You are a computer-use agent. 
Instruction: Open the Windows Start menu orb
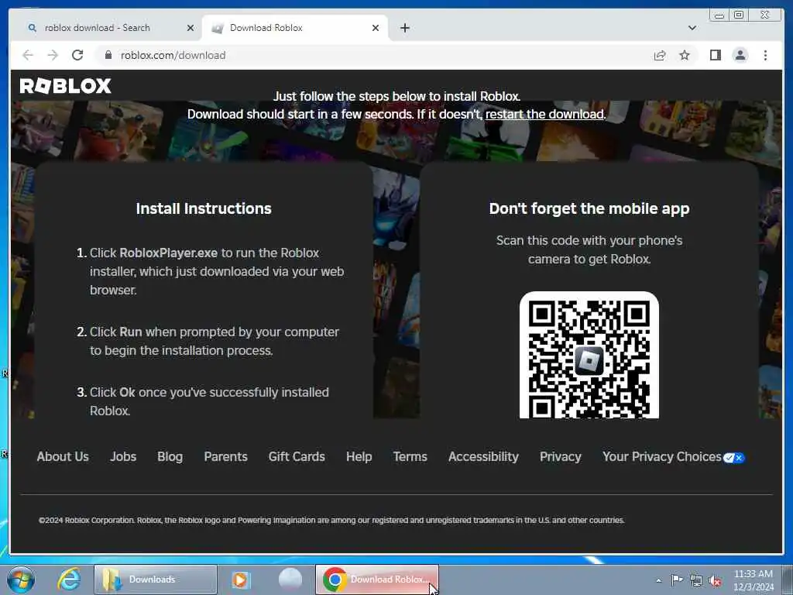pos(21,580)
